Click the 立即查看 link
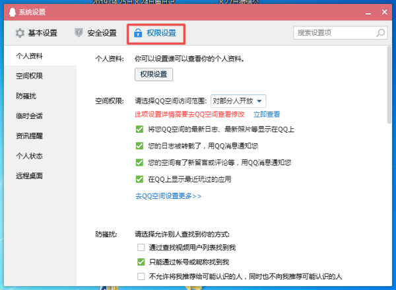 [267, 114]
